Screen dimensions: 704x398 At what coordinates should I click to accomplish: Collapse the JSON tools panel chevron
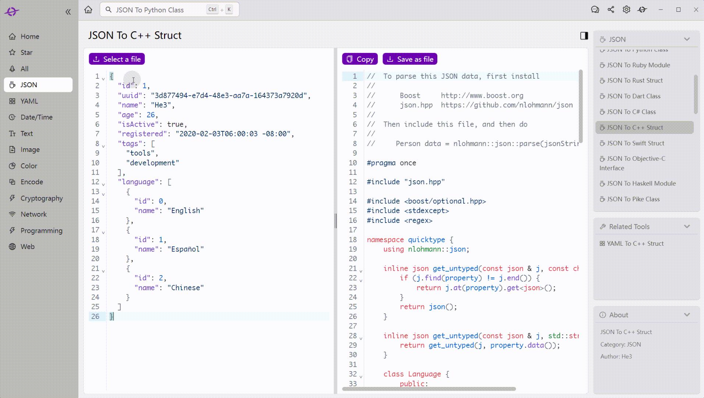687,39
